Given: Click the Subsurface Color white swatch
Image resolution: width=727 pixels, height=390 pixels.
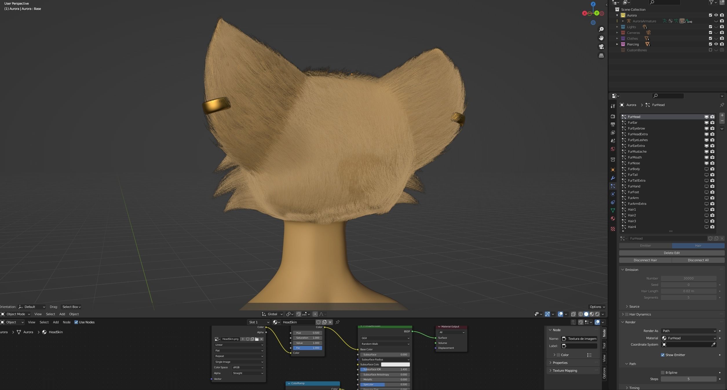Looking at the screenshot, I should (x=395, y=365).
